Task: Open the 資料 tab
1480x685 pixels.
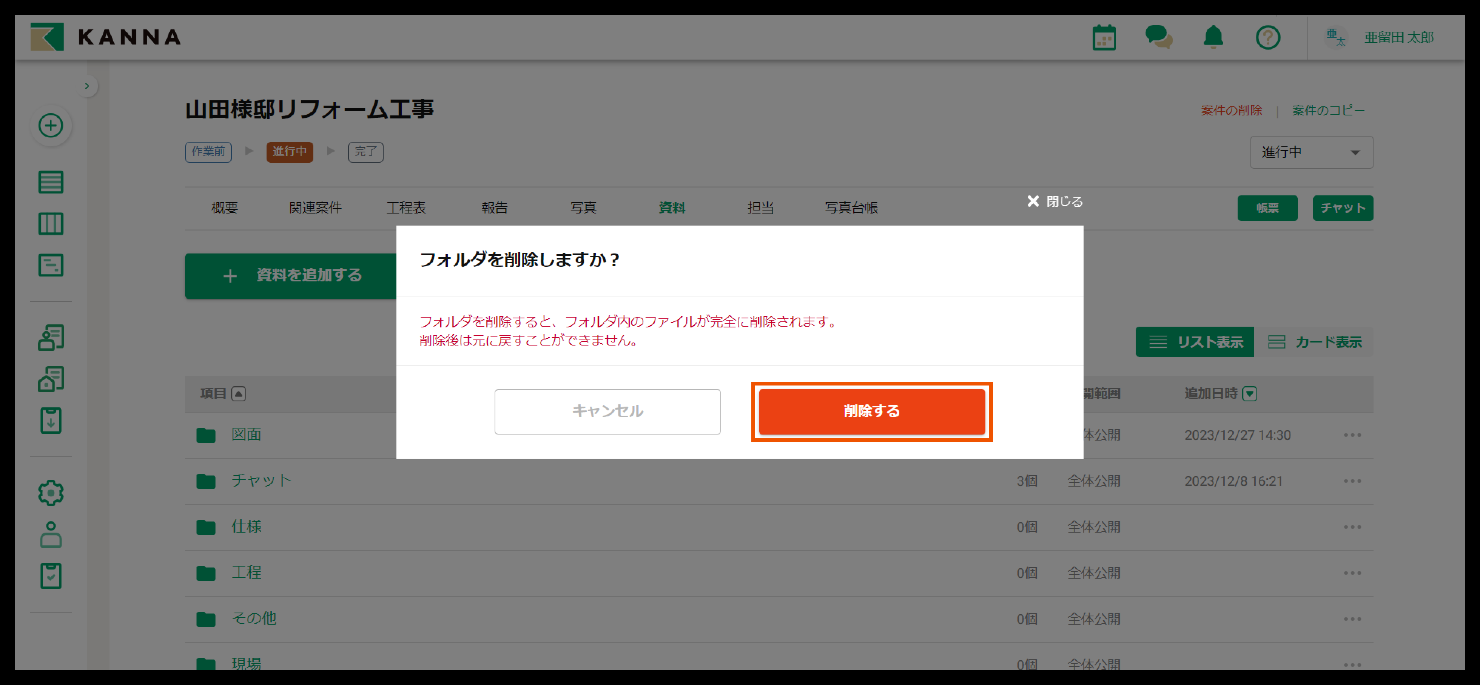Action: [672, 208]
